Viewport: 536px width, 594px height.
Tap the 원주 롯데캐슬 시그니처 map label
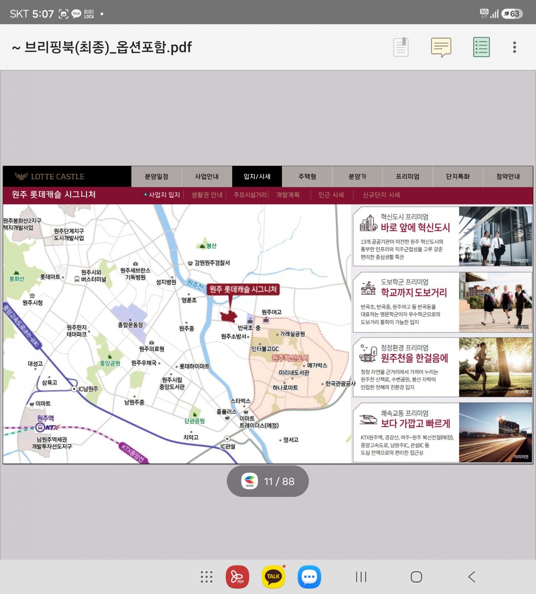[x=243, y=289]
